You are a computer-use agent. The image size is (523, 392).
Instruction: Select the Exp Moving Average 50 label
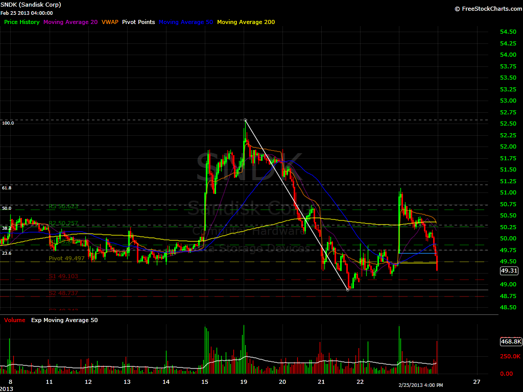[64, 320]
